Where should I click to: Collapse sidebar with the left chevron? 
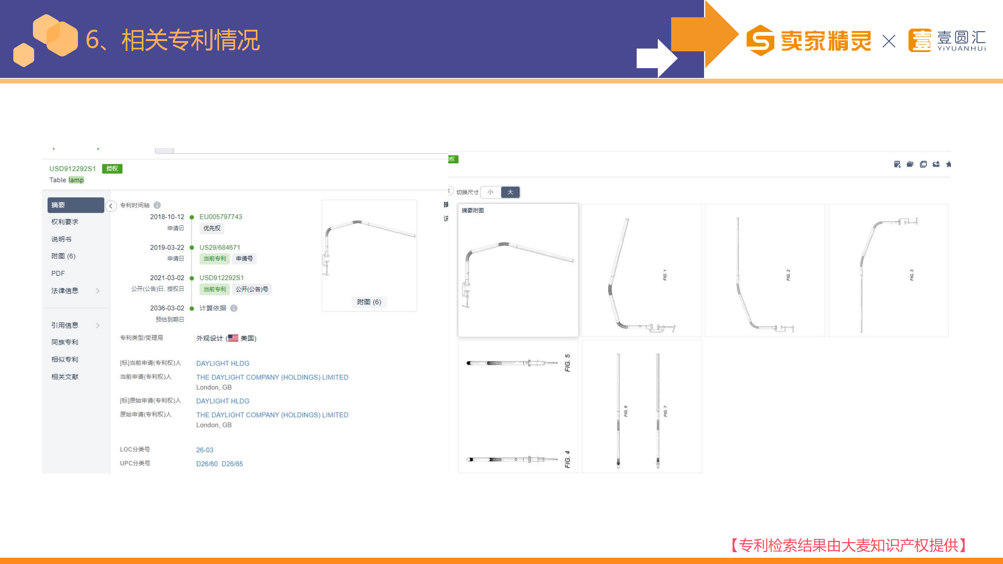coord(111,206)
